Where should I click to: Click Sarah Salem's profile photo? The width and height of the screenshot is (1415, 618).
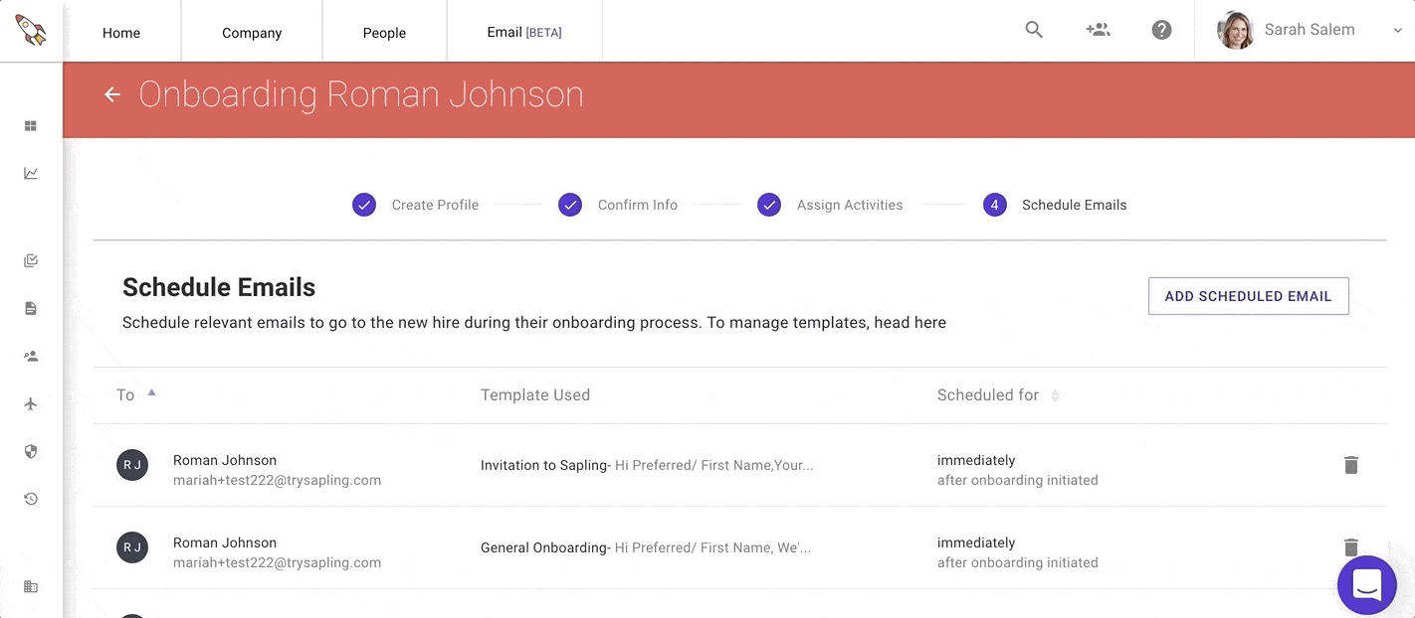[x=1235, y=30]
